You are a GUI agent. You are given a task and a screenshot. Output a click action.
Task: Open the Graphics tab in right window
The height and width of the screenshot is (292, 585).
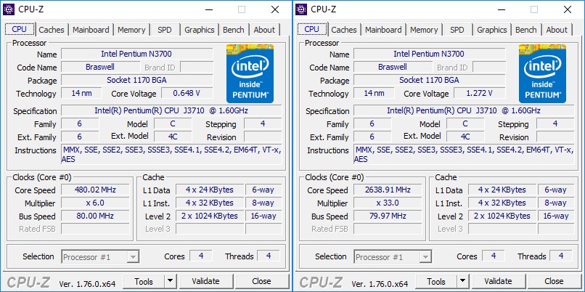491,30
